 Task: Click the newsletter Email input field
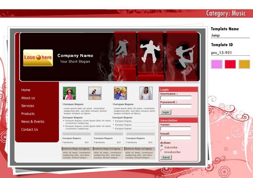click(175, 138)
